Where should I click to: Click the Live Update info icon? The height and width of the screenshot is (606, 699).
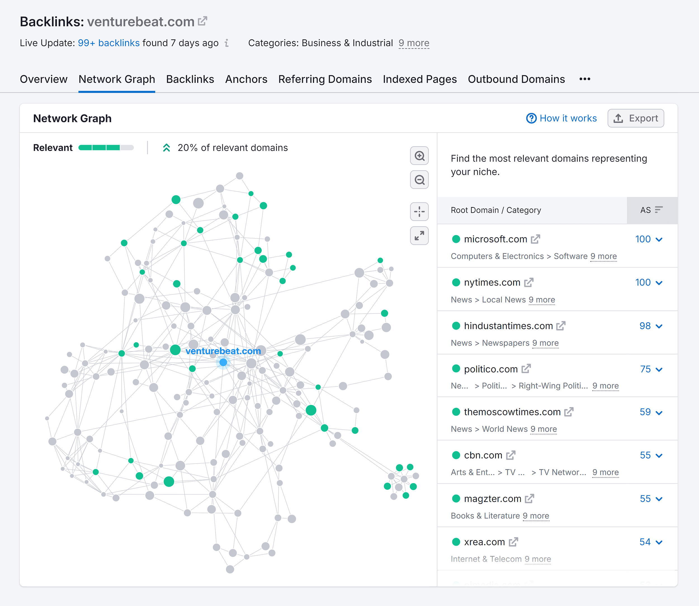(227, 43)
